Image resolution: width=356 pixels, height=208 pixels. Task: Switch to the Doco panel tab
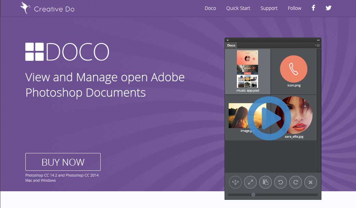tap(231, 45)
